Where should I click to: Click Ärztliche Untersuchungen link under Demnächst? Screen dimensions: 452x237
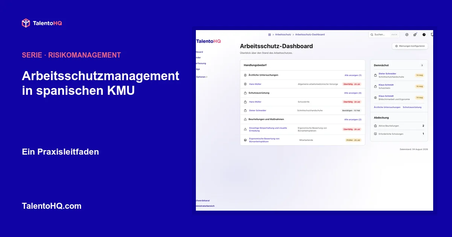pyautogui.click(x=387, y=107)
